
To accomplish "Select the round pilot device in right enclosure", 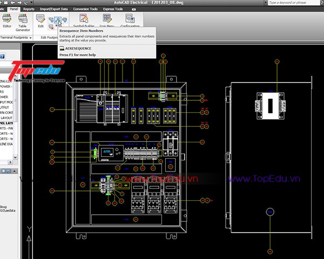I will click(270, 212).
